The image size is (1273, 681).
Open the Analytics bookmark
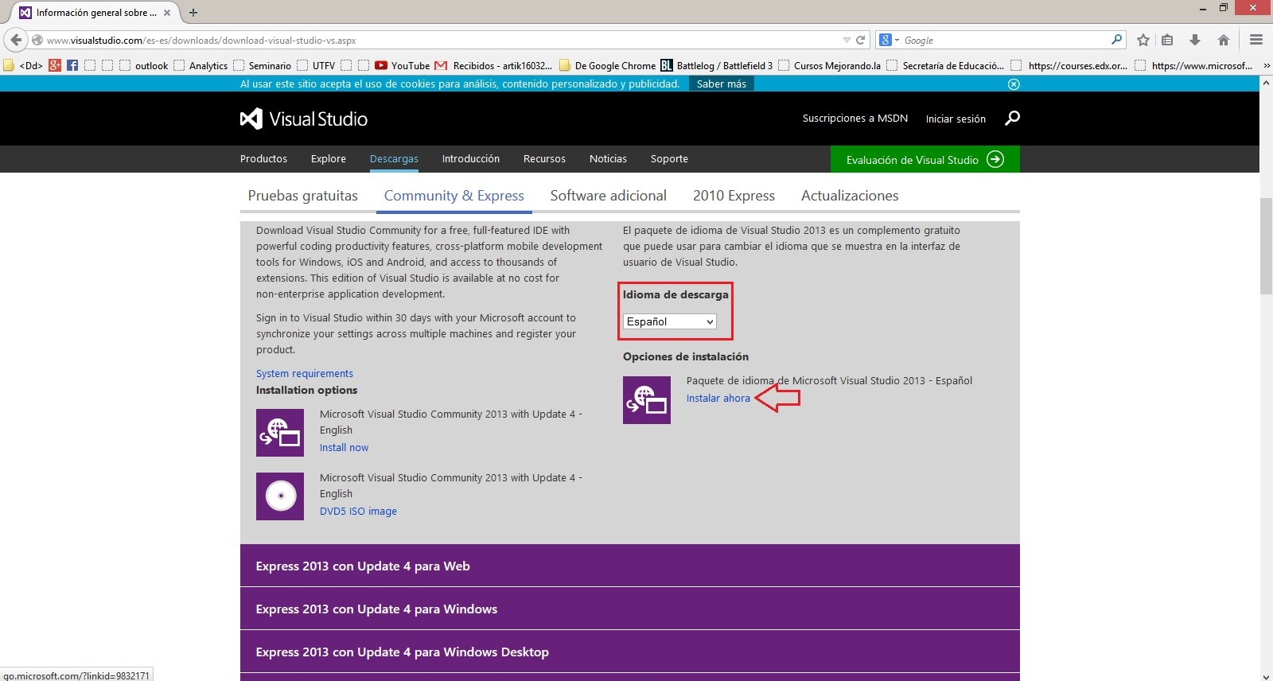[200, 65]
